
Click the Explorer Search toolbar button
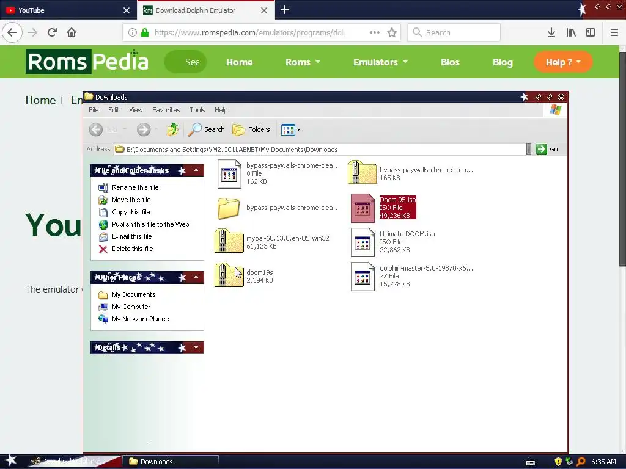click(207, 129)
